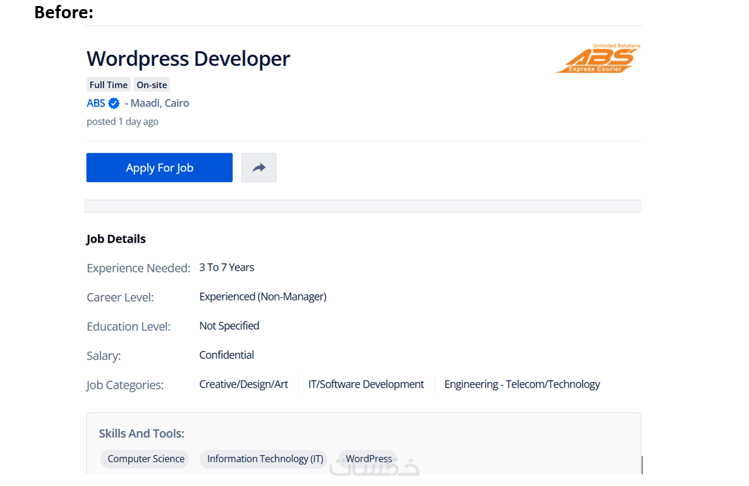The image size is (749, 486).
Task: Click the WordPress skill tag
Action: (x=368, y=459)
